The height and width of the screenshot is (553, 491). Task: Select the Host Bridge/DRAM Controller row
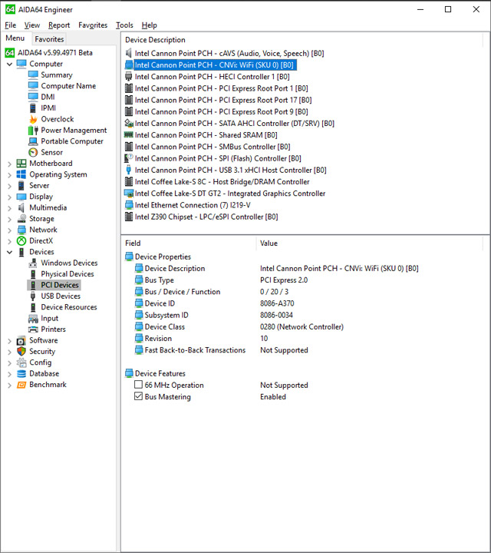tap(222, 182)
